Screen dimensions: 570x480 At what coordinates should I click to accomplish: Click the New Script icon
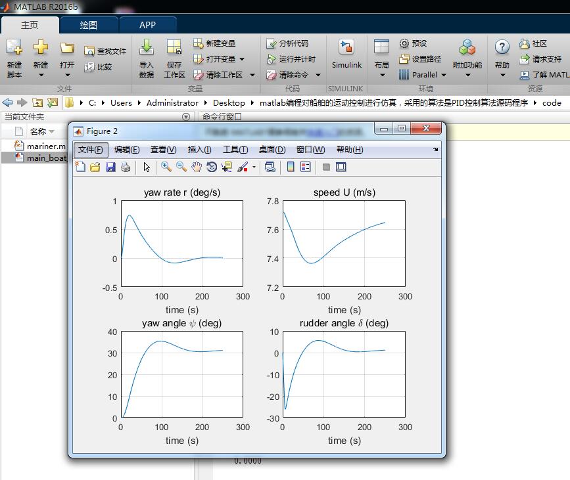tap(14, 47)
